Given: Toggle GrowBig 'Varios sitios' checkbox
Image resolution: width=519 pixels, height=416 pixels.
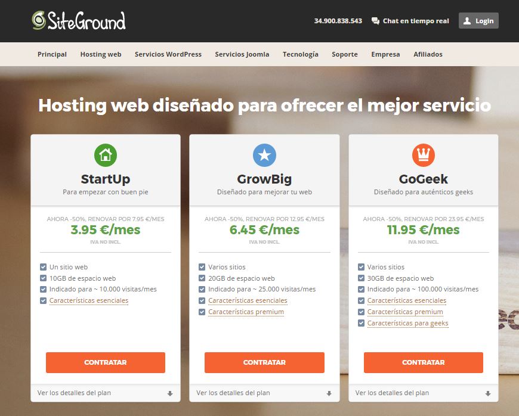Looking at the screenshot, I should 202,267.
